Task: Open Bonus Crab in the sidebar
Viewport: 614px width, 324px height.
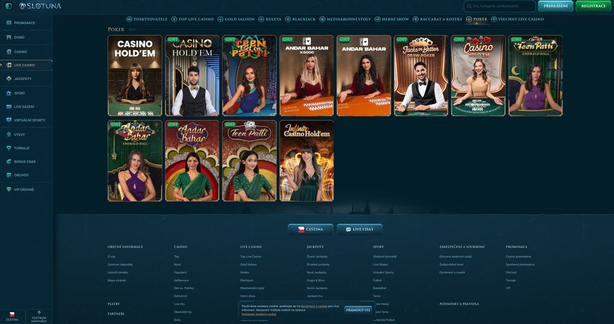Action: click(x=26, y=161)
